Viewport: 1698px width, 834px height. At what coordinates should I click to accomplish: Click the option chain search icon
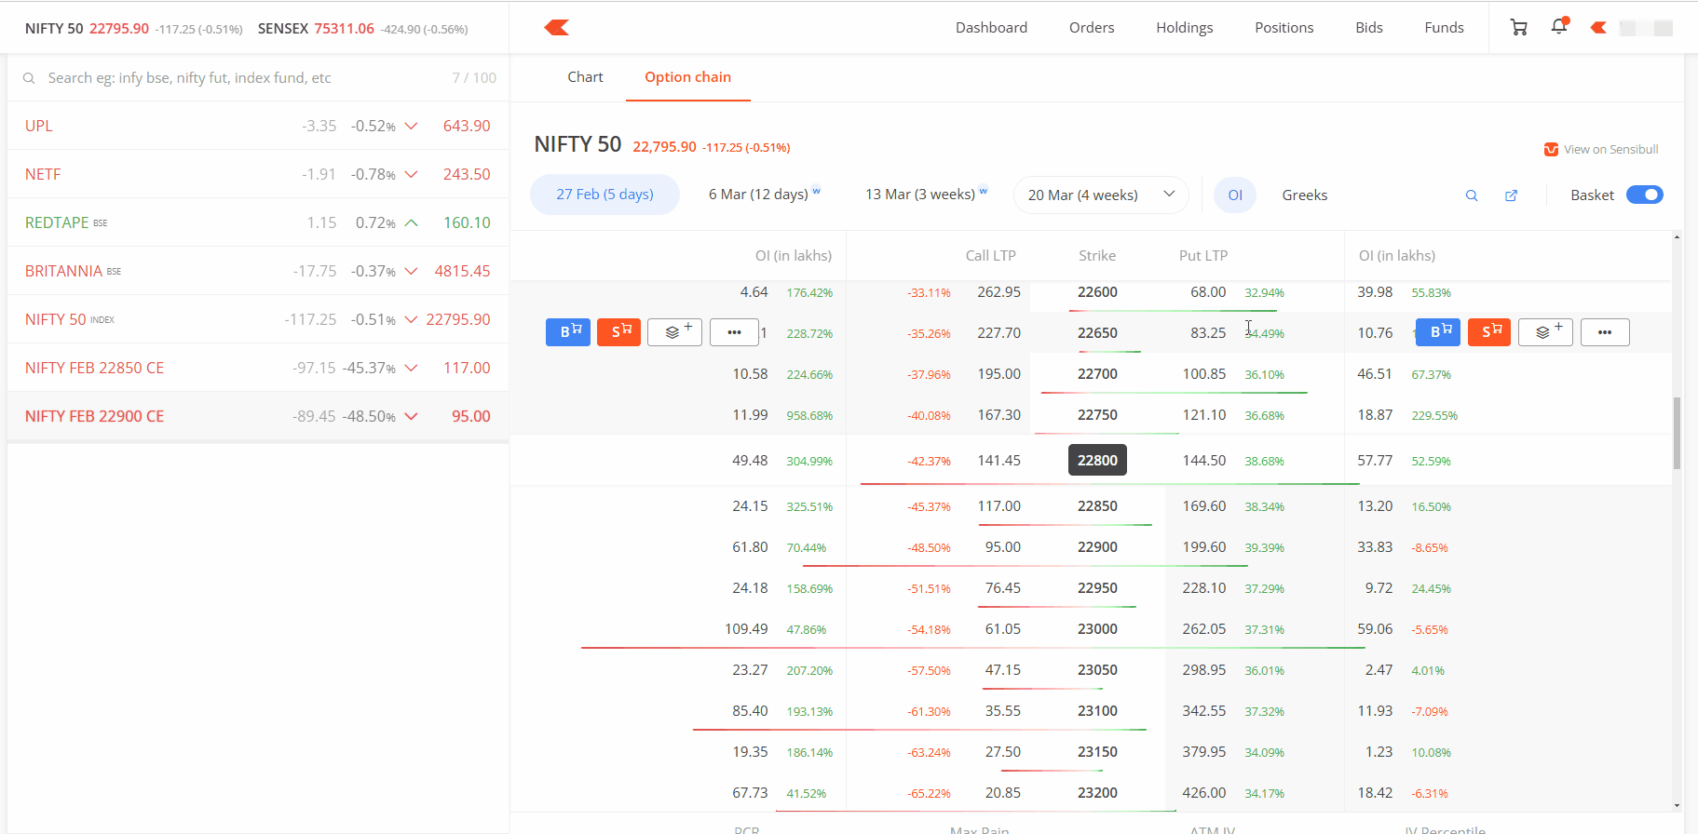pyautogui.click(x=1472, y=195)
